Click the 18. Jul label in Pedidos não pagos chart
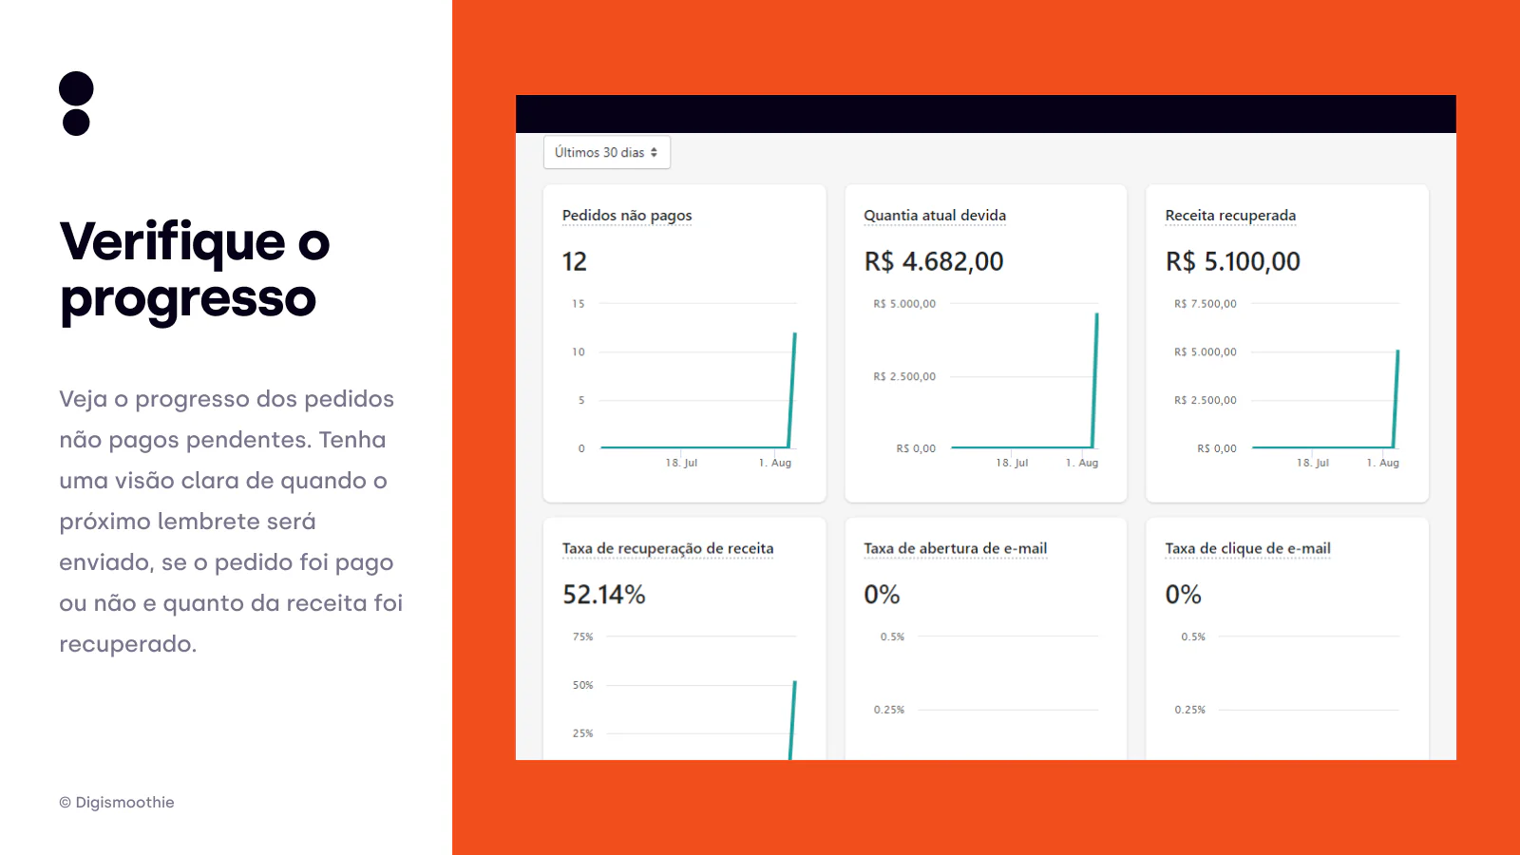Screen dimensions: 1520x855 coord(681,463)
